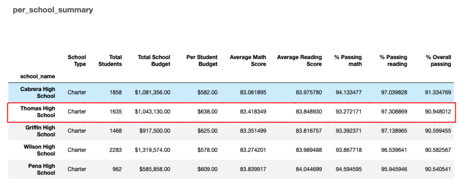Viewport: 461px width, 187px height.
Task: Click the % Passing reading header
Action: (393, 61)
